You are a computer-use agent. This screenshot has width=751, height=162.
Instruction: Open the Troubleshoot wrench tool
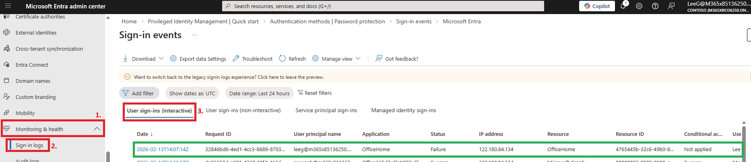pos(253,59)
